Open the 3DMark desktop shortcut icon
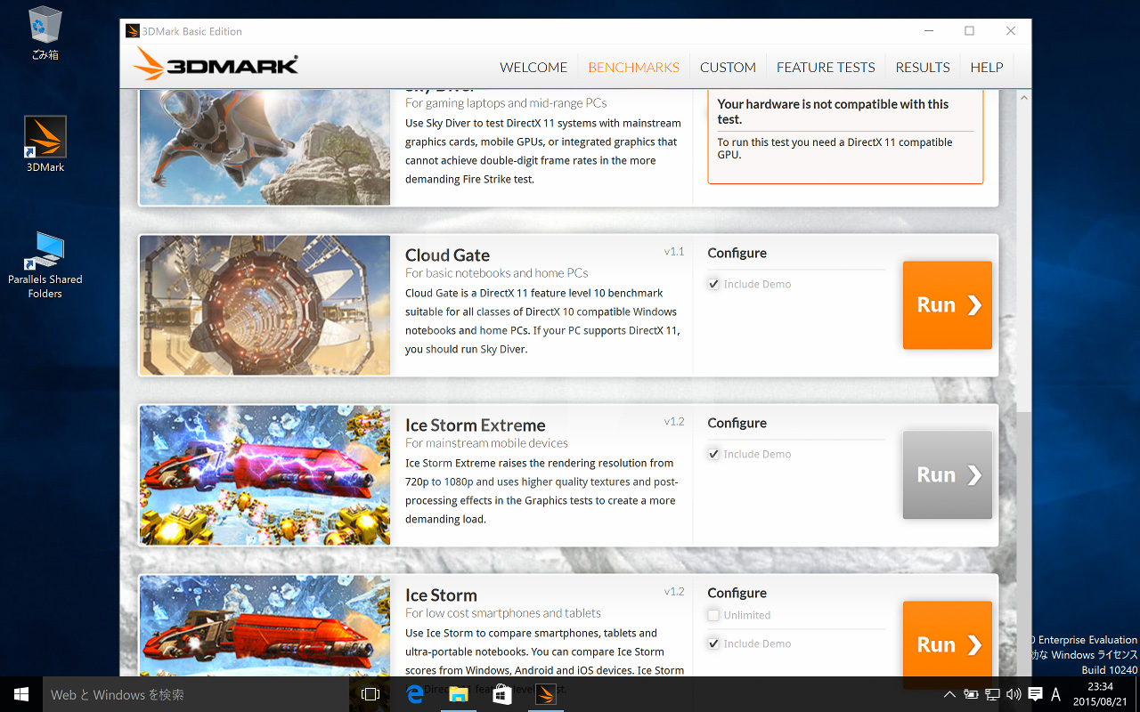 tap(45, 143)
